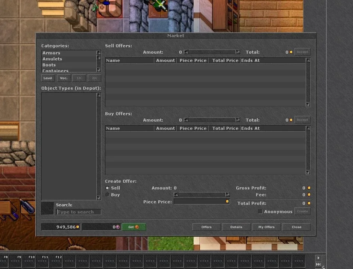This screenshot has width=353, height=269.
Task: Sort Buy Offers by Name column
Action: [x=129, y=128]
